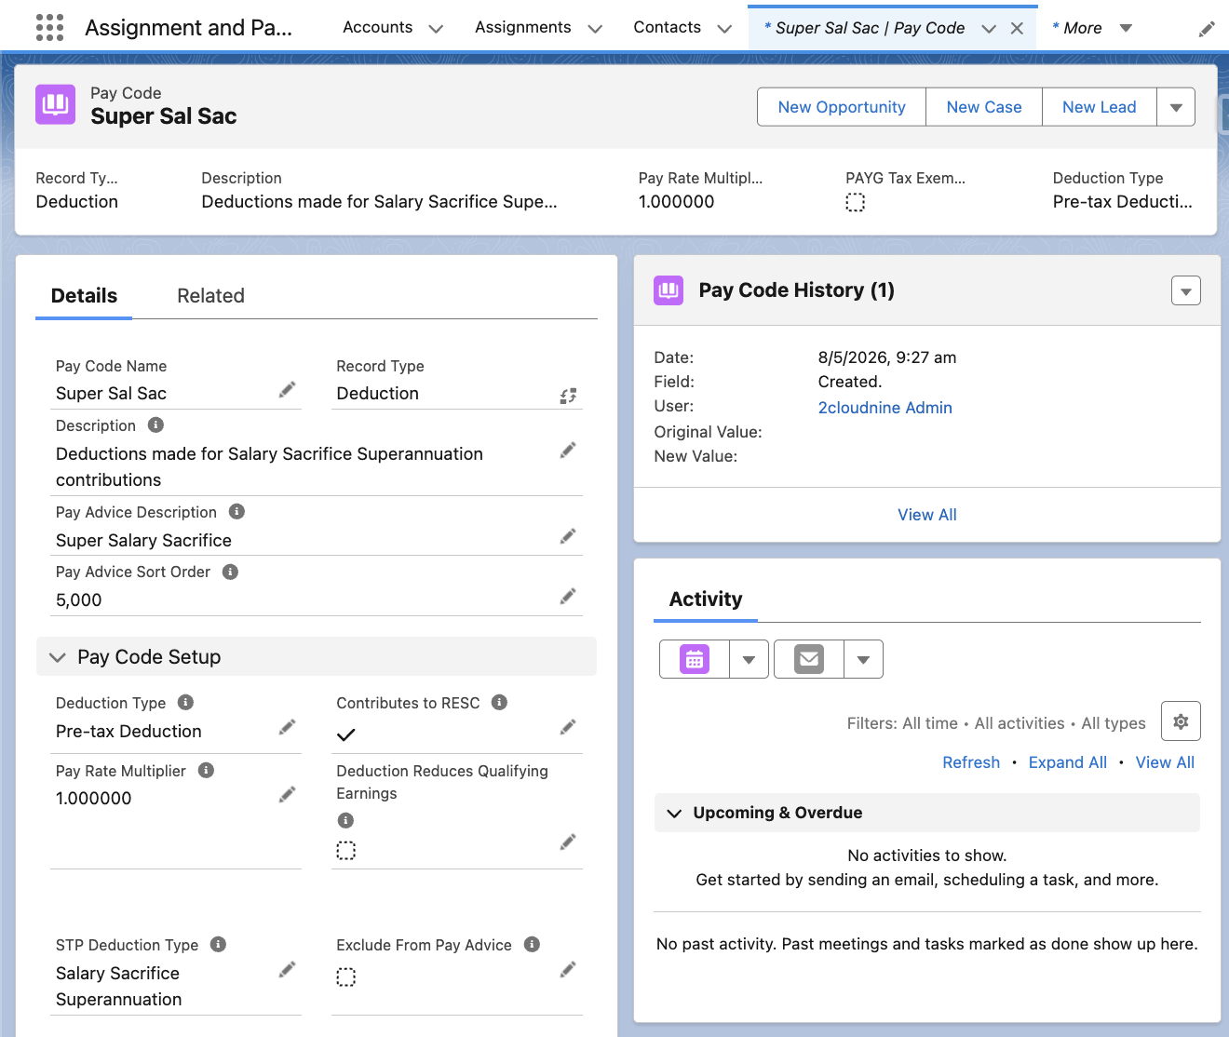Click View All under Pay Code History

tap(927, 515)
